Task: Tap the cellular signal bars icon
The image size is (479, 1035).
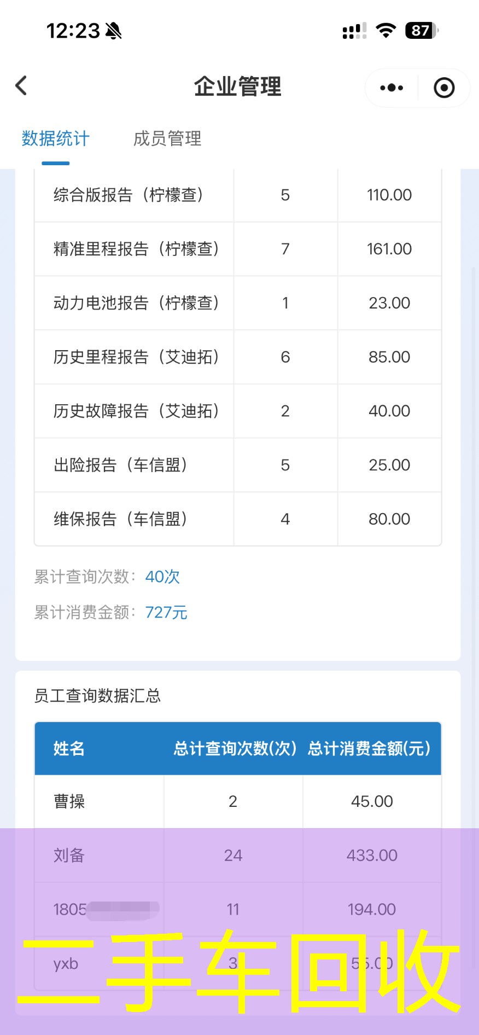Action: 354,31
